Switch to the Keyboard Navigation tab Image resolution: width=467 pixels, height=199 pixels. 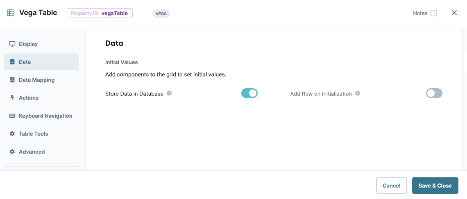point(41,116)
